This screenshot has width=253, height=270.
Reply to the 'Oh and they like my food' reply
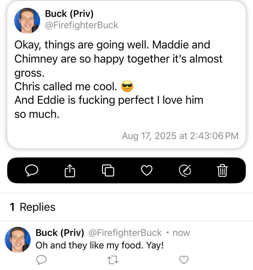(41, 260)
